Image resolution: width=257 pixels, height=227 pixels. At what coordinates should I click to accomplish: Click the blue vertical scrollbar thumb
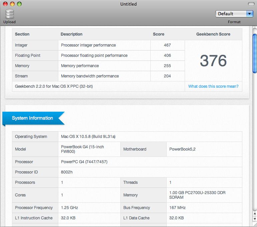[x=254, y=53]
